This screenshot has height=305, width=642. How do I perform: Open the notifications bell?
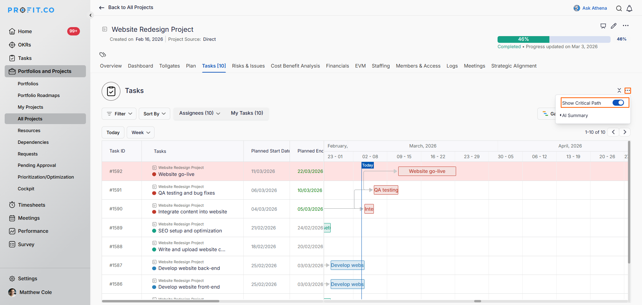pyautogui.click(x=629, y=8)
